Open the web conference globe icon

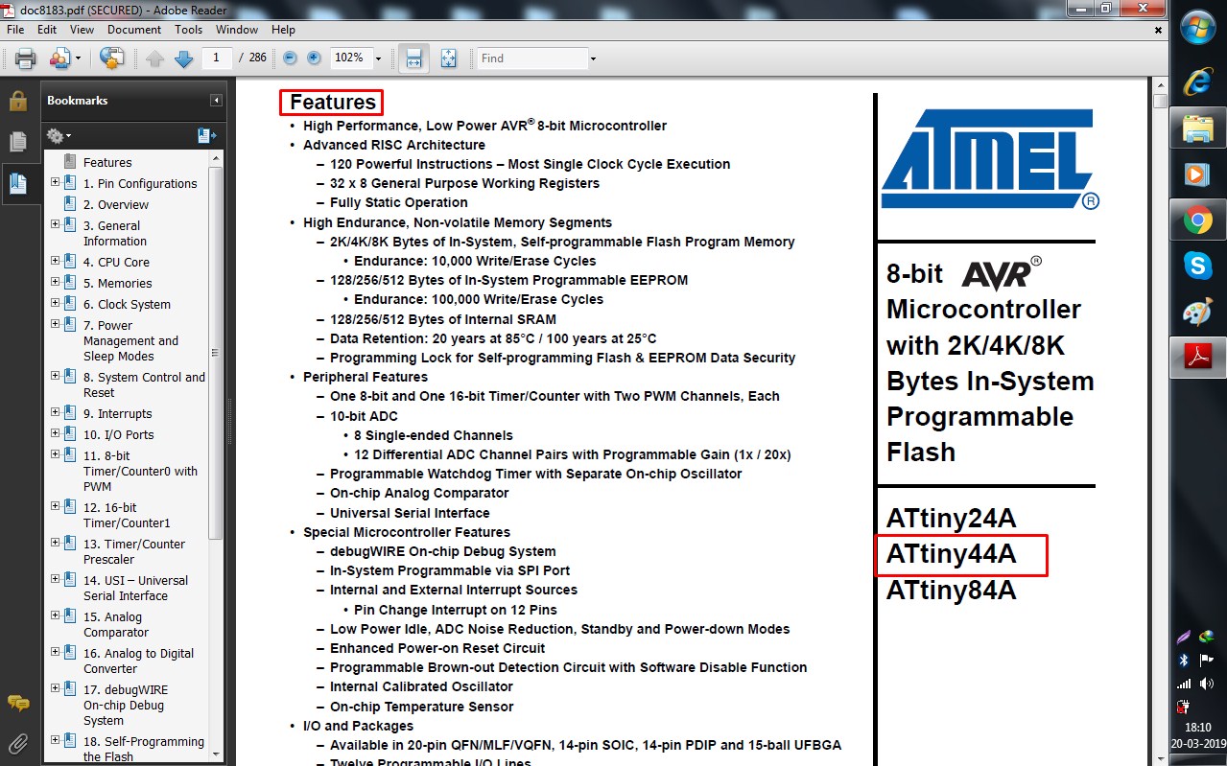click(x=112, y=58)
